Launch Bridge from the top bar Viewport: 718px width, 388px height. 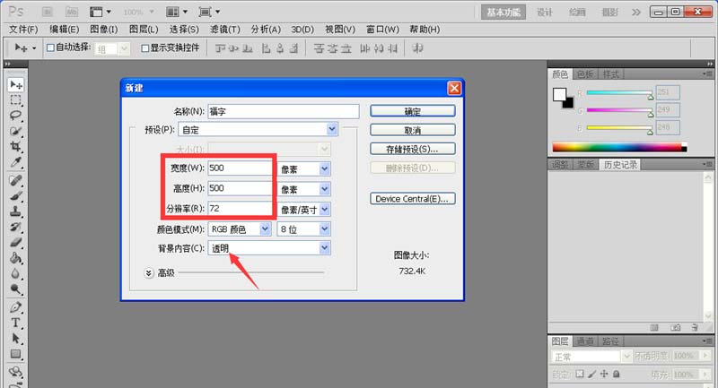tap(48, 12)
